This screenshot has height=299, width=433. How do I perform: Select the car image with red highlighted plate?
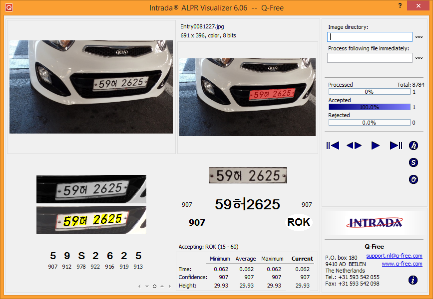click(x=247, y=97)
